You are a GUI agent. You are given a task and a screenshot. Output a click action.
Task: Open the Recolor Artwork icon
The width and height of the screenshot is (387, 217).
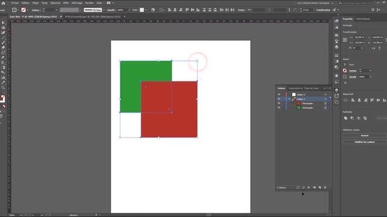(153, 10)
